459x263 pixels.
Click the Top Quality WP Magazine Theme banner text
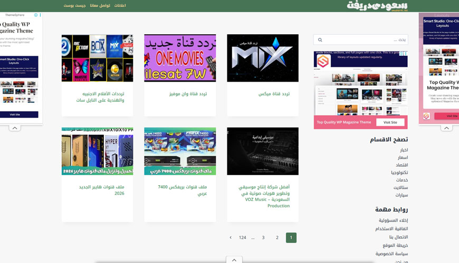pos(343,123)
